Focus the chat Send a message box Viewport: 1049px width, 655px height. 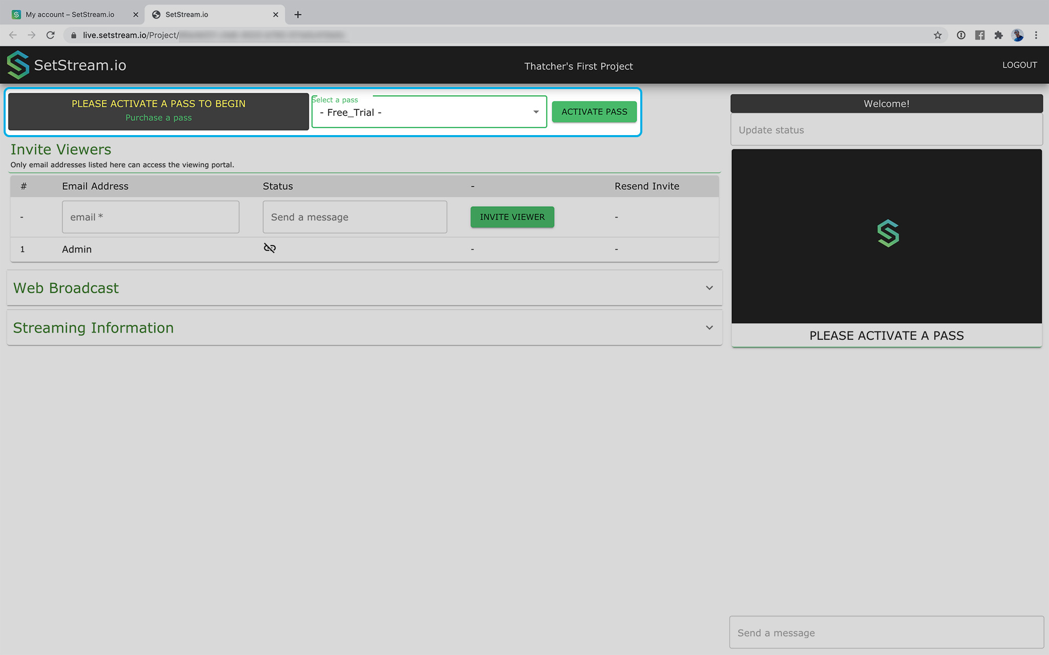tap(887, 632)
